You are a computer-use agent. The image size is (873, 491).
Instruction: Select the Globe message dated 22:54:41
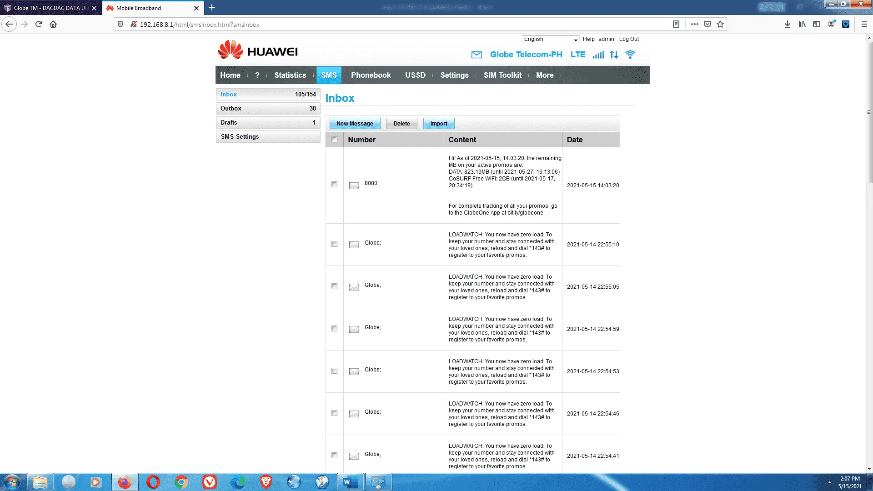(x=335, y=456)
